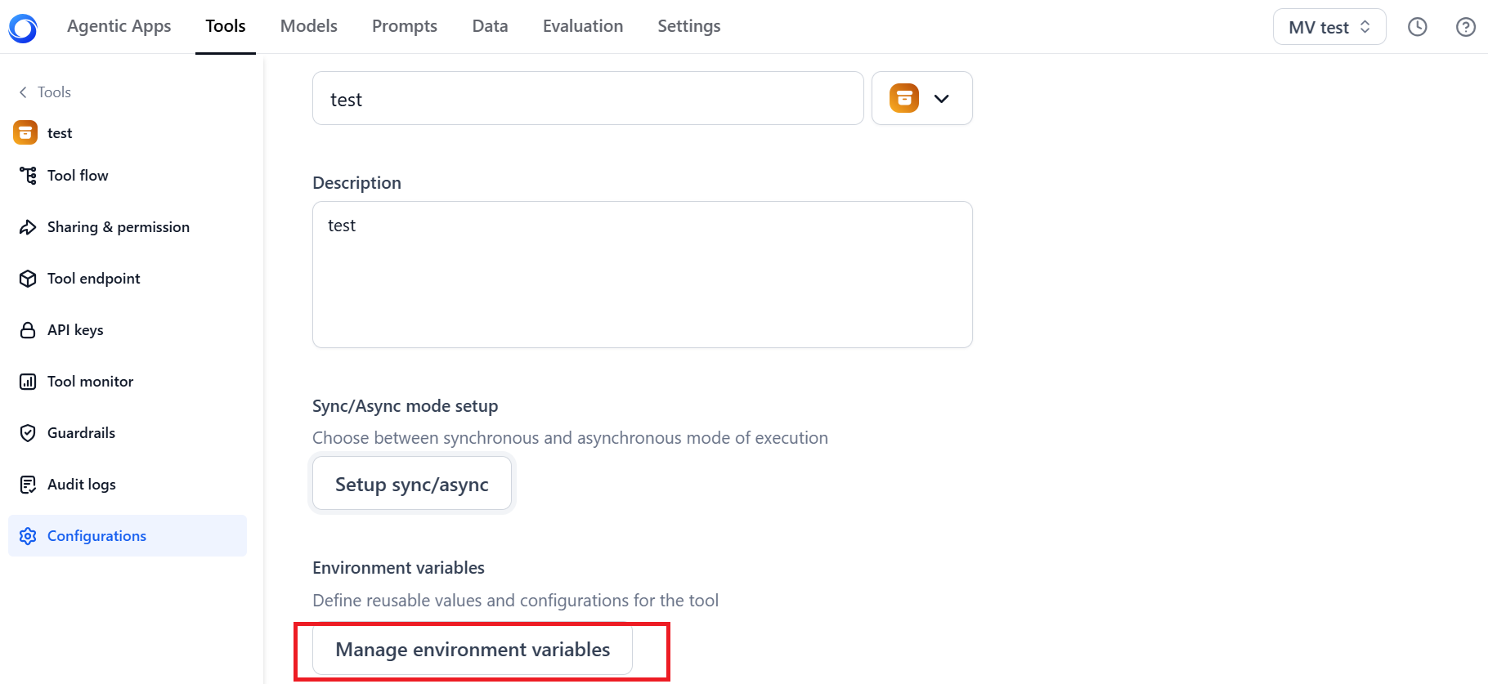The height and width of the screenshot is (684, 1488).
Task: Open Tool flow from the sidebar
Action: [77, 176]
